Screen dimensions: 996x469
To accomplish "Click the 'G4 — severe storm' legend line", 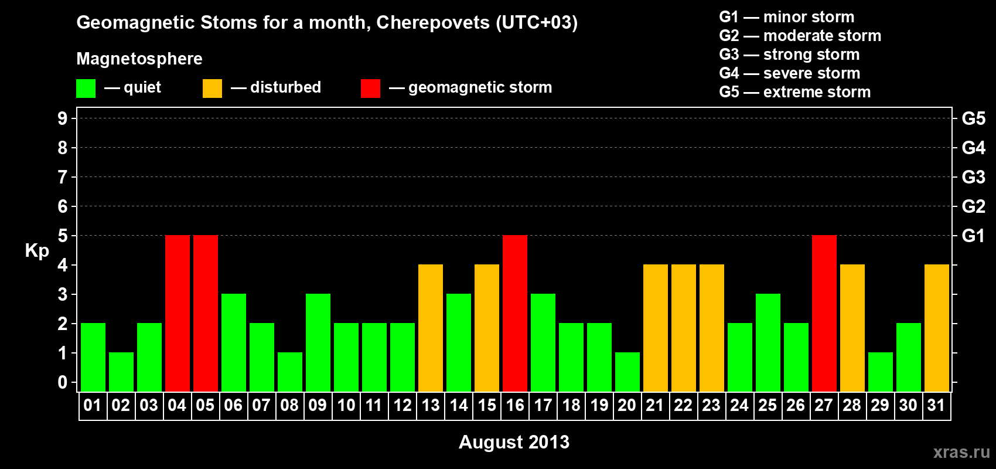I will 790,73.
